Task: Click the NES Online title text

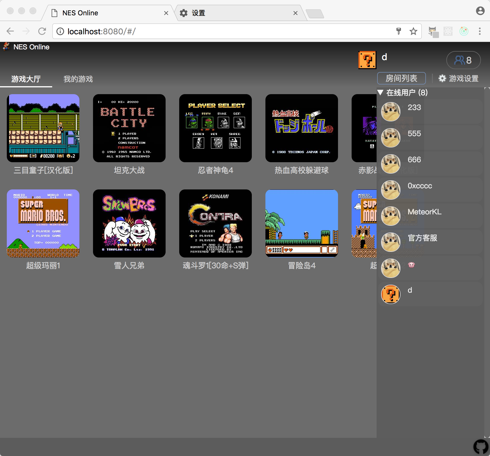Action: coord(31,47)
